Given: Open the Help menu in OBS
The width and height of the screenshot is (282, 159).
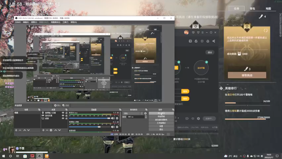Looking at the screenshot, I should (74, 22).
